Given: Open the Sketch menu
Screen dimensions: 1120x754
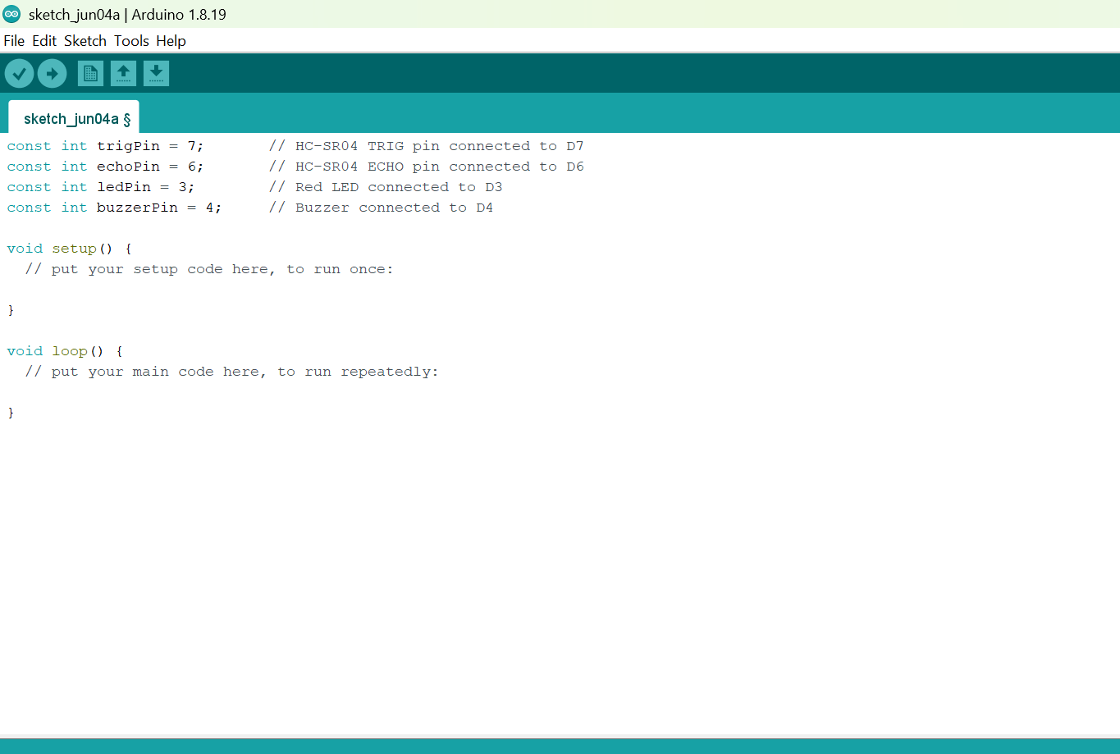Looking at the screenshot, I should click(85, 41).
